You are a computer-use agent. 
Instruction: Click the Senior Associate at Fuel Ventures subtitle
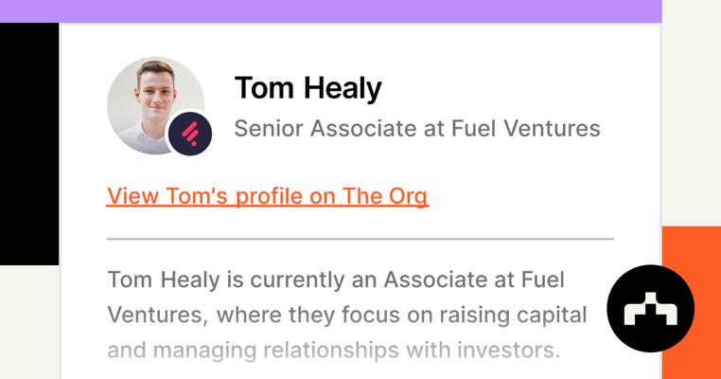coord(416,128)
